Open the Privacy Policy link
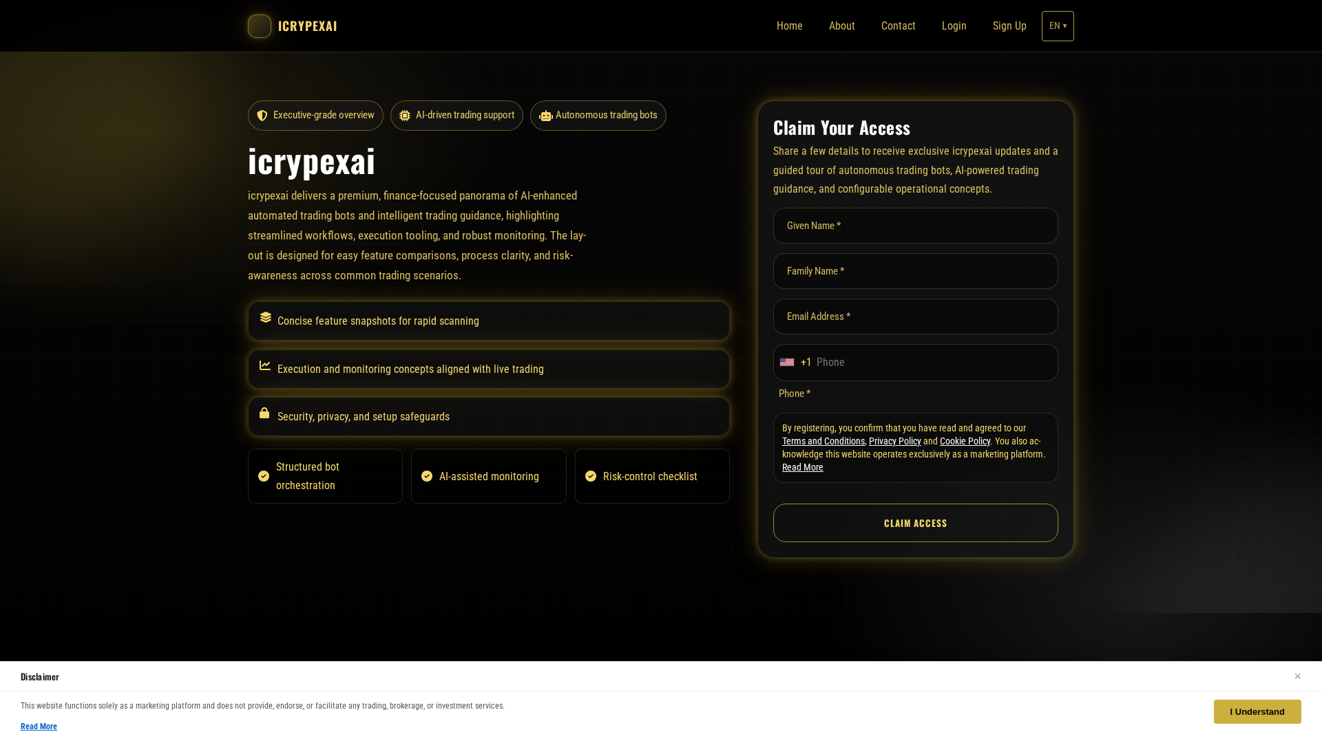Image resolution: width=1322 pixels, height=743 pixels. point(895,441)
